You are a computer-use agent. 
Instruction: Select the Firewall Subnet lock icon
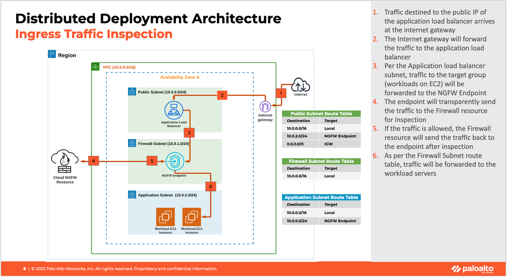point(132,143)
